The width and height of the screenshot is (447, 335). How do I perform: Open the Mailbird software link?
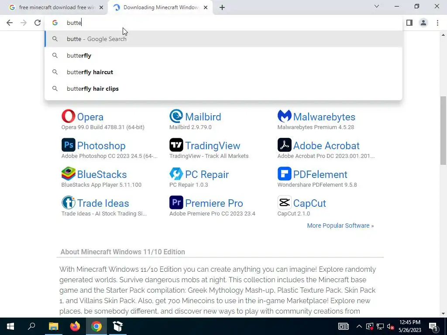pos(203,117)
